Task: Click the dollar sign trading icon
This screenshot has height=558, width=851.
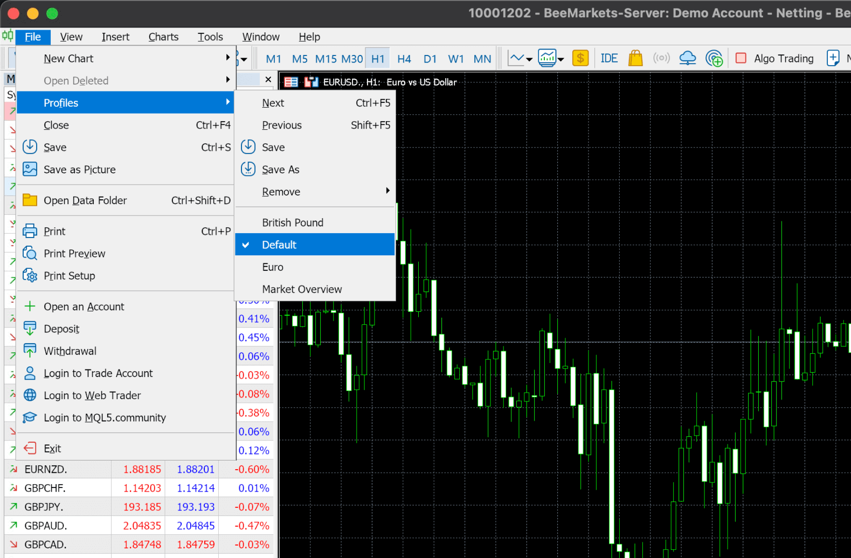Action: tap(580, 58)
